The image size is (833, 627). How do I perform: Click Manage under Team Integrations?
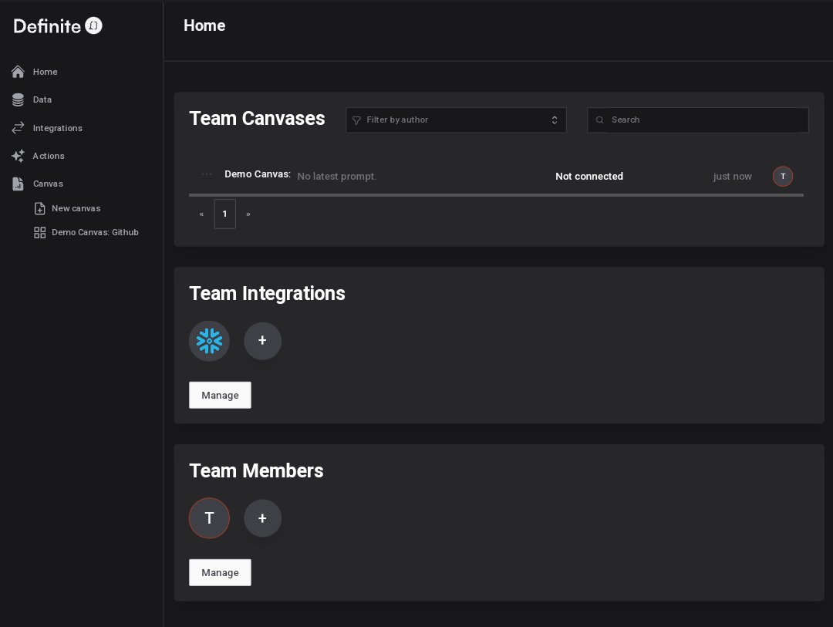pyautogui.click(x=220, y=395)
